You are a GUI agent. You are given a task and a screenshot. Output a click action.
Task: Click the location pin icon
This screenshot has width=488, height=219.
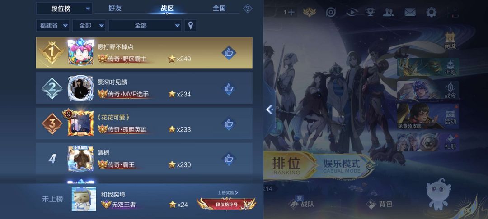pyautogui.click(x=191, y=25)
